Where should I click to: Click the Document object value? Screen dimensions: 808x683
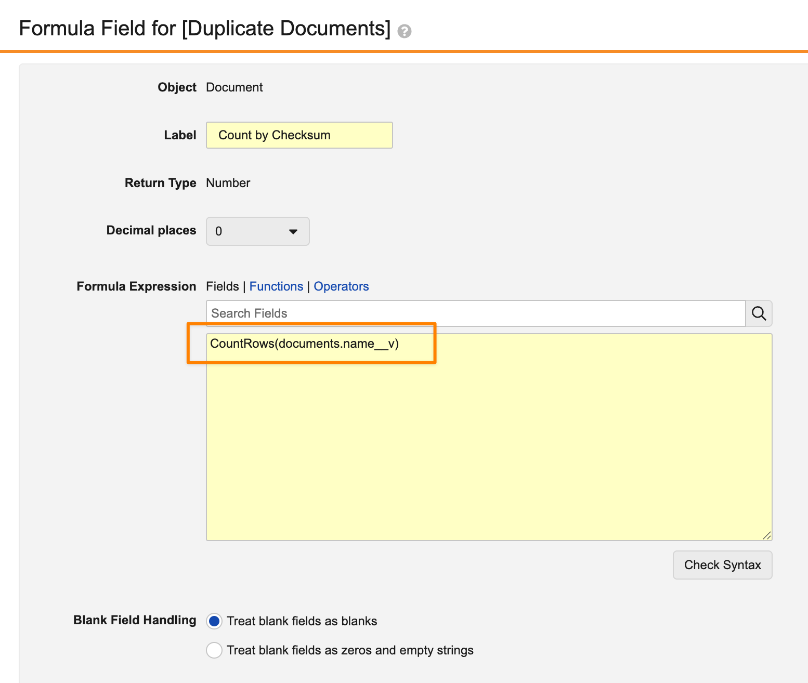coord(234,87)
